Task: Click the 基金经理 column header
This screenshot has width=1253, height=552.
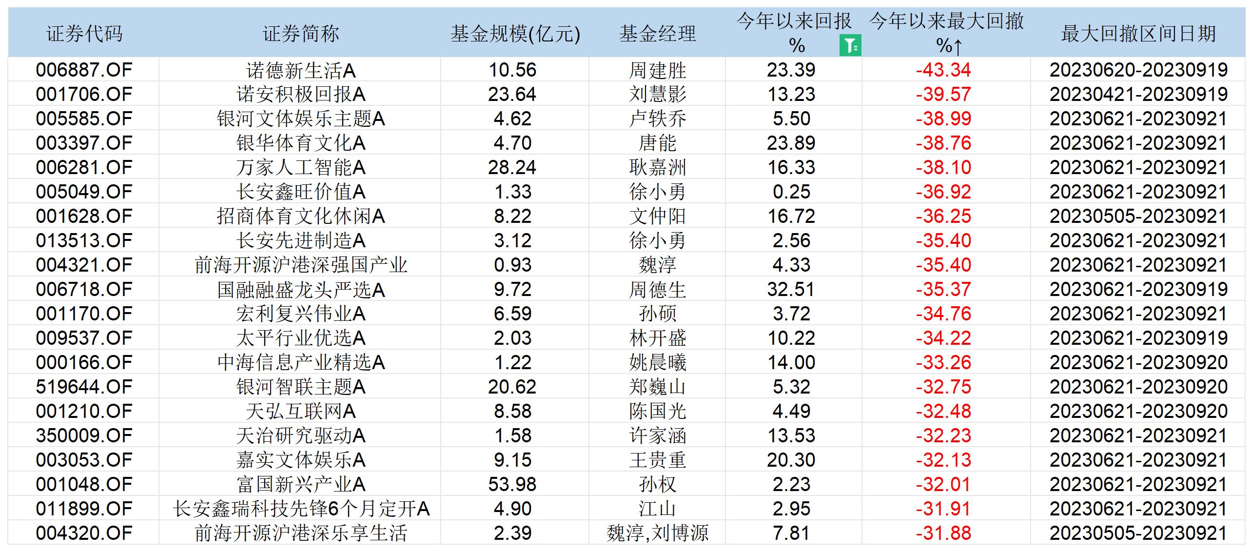Action: tap(657, 34)
